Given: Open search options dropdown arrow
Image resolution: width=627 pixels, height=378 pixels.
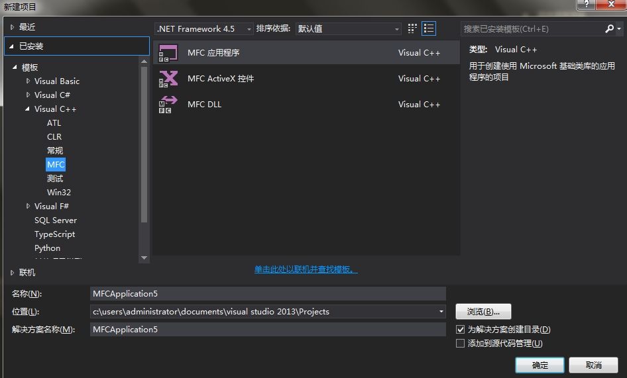Looking at the screenshot, I should (x=619, y=28).
